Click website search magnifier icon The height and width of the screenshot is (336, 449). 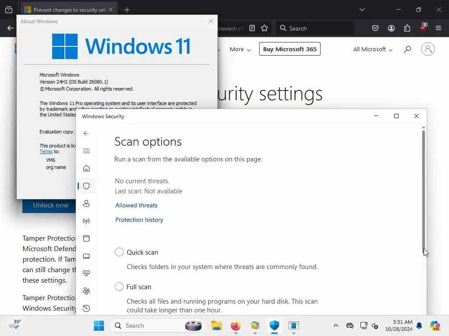click(x=407, y=49)
